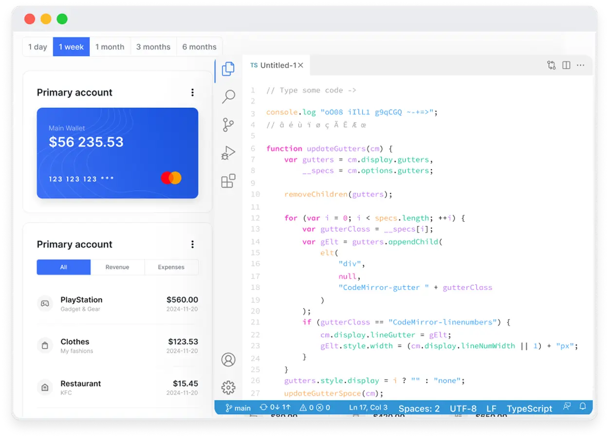Click the PlayStation transaction row
The width and height of the screenshot is (609, 438).
(x=117, y=304)
